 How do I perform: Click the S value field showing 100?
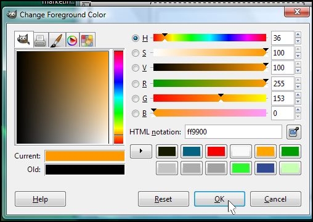coord(283,53)
